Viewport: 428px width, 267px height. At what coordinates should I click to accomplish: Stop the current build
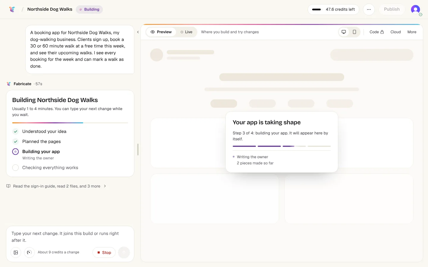point(104,252)
